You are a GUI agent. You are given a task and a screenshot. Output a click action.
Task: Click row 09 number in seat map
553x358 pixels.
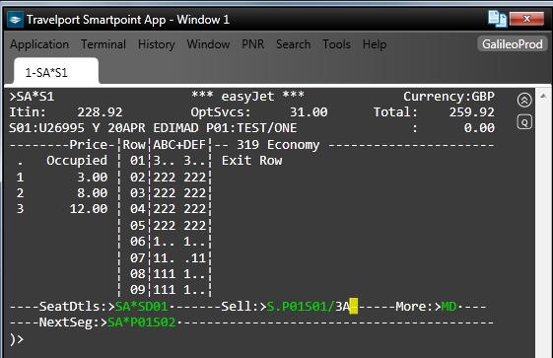coord(138,290)
